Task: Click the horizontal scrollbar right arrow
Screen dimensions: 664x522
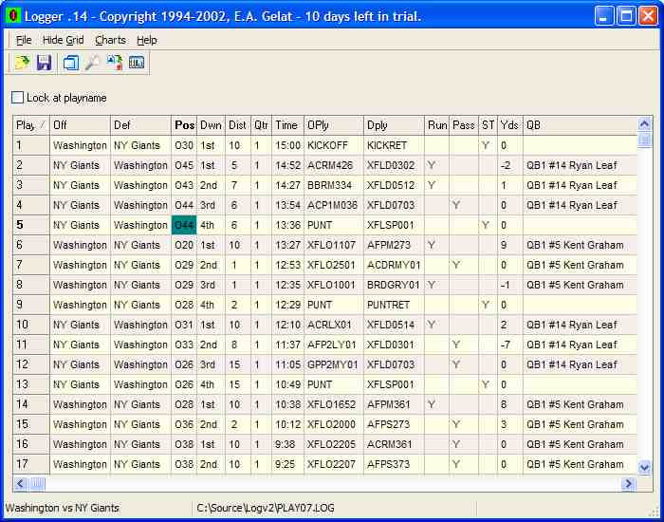Action: (x=629, y=483)
